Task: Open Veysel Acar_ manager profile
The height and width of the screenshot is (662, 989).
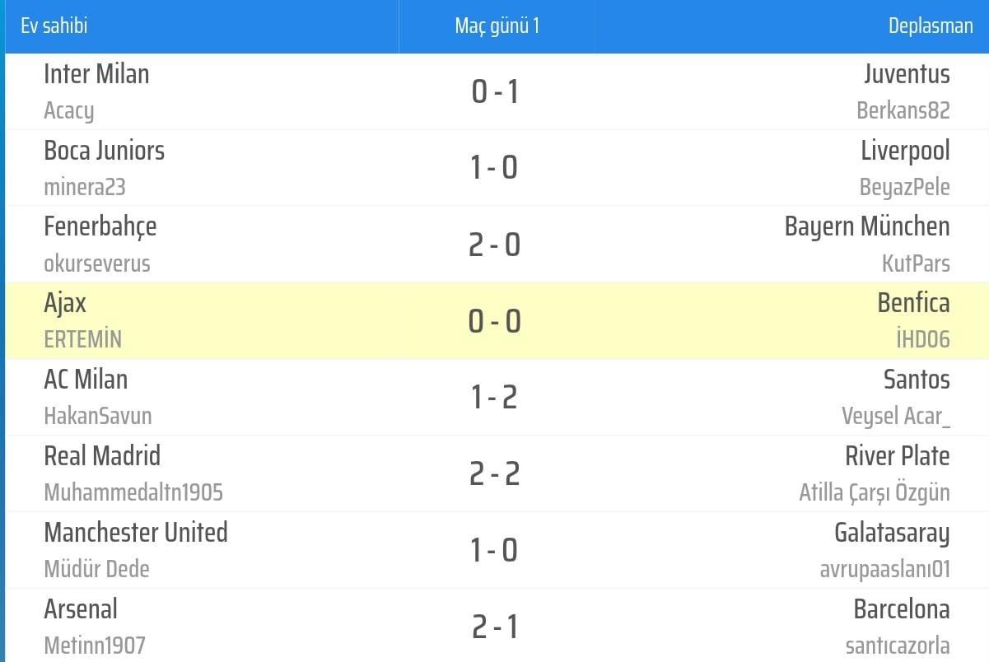Action: pyautogui.click(x=895, y=417)
